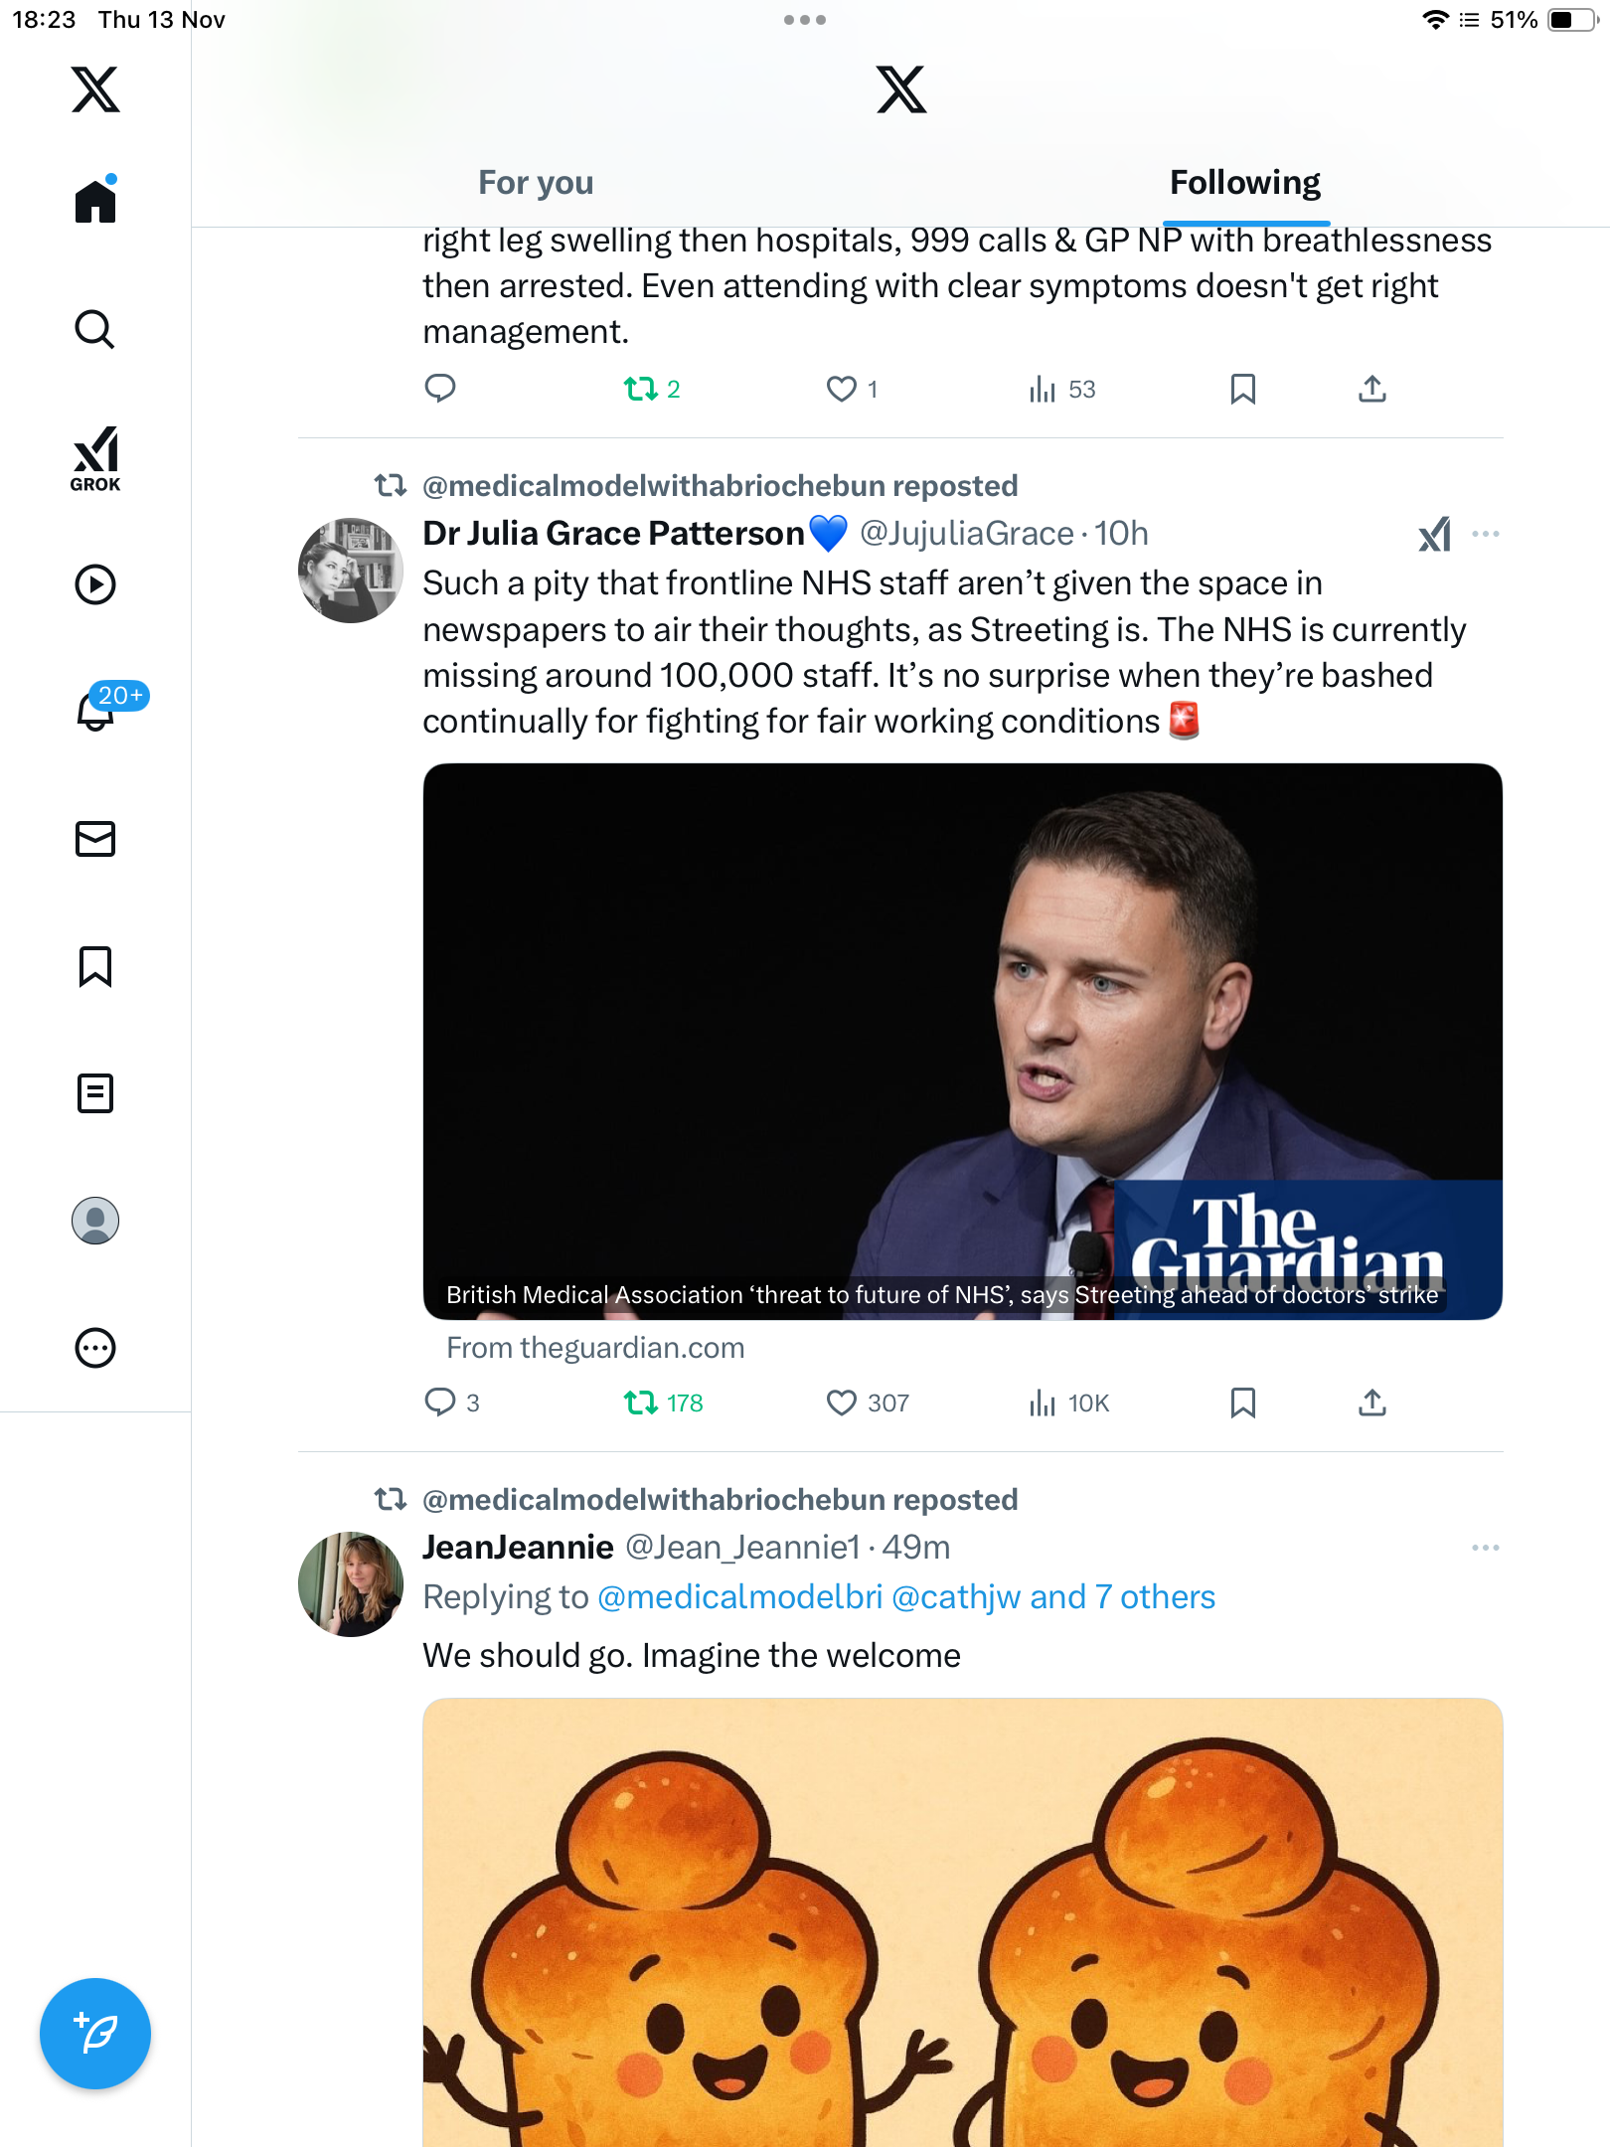Select the Following tab
The width and height of the screenshot is (1610, 2147).
click(1244, 183)
